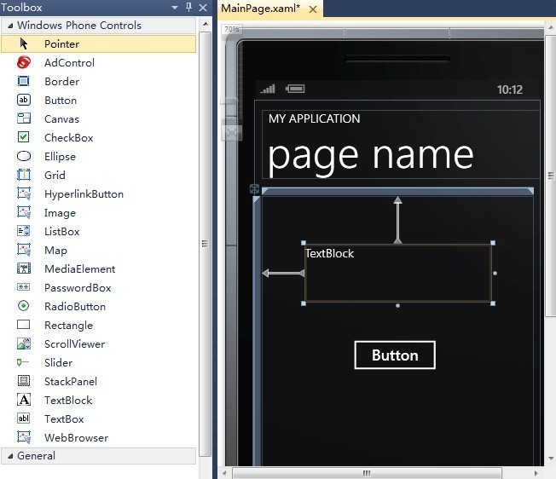Viewport: 556px width, 479px height.
Task: Click the designer scroll-down arrow
Action: click(x=551, y=459)
